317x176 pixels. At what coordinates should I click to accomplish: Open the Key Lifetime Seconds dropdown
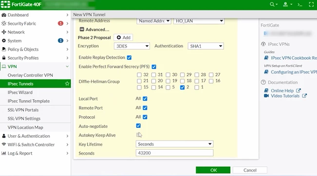click(x=174, y=144)
